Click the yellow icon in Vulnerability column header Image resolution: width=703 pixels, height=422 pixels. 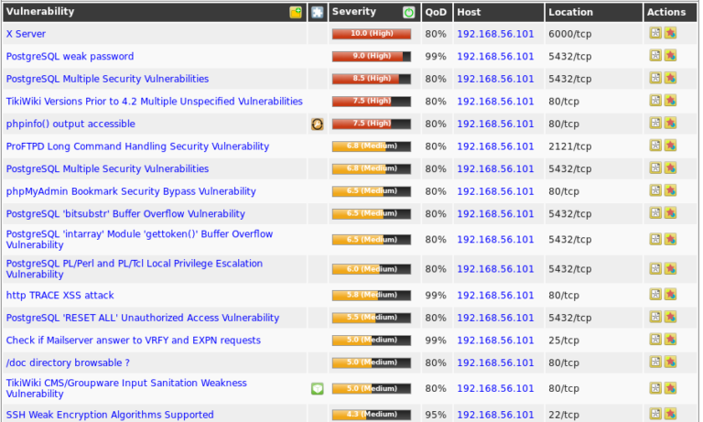[x=296, y=12]
